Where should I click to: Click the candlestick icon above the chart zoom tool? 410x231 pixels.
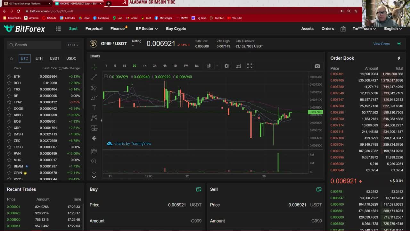point(94,151)
